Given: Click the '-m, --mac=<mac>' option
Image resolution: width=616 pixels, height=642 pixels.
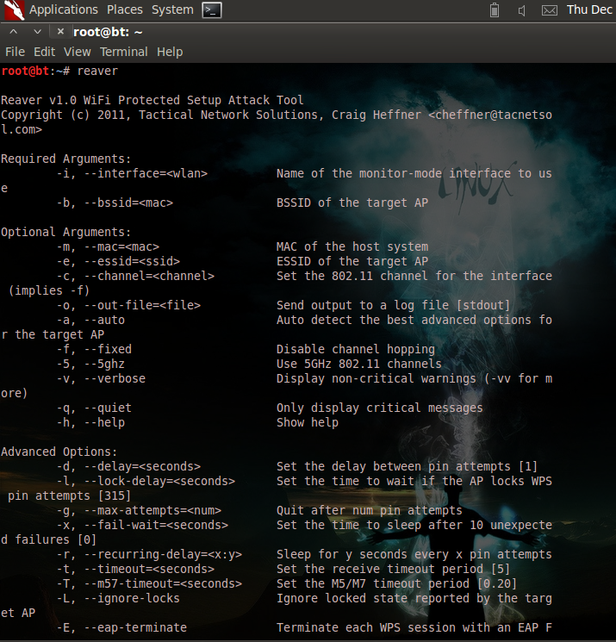Looking at the screenshot, I should tap(108, 247).
